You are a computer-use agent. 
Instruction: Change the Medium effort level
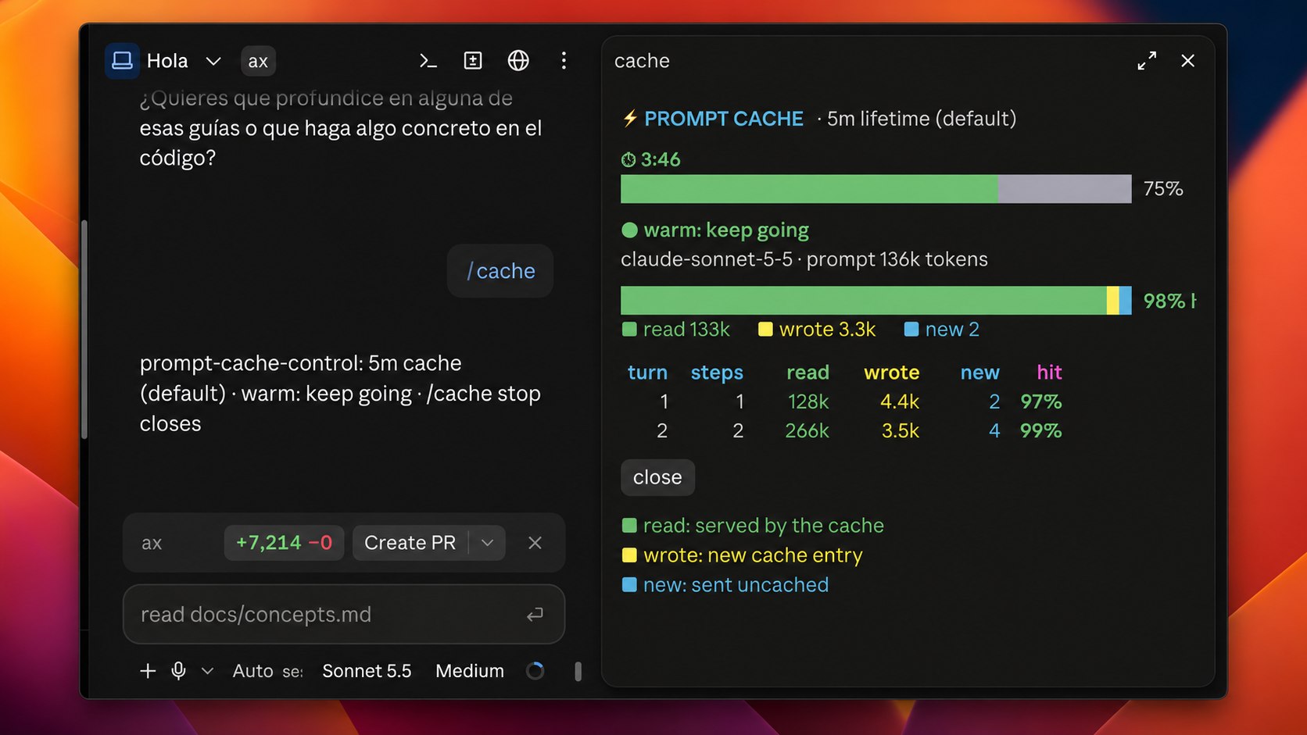pyautogui.click(x=470, y=671)
